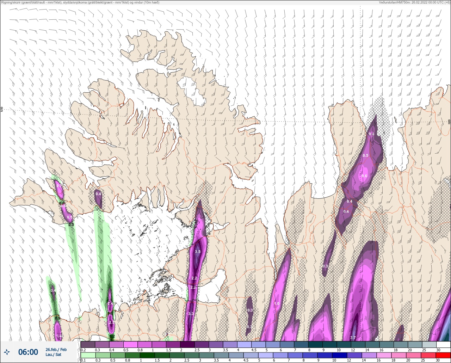This screenshot has height=363, width=451.
Task: Click the 3.7 precipitation value on map
Action: (x=353, y=338)
